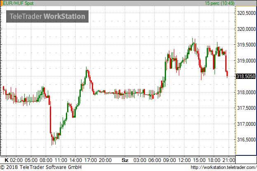257x171 pixels.
Task: Click the 09:00 time axis label
Action: pos(169,160)
